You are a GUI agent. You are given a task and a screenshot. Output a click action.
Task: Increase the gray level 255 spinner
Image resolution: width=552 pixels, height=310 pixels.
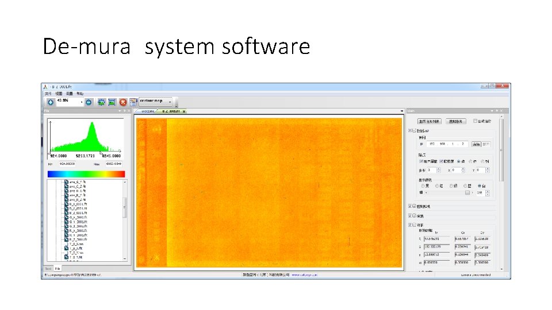488,191
